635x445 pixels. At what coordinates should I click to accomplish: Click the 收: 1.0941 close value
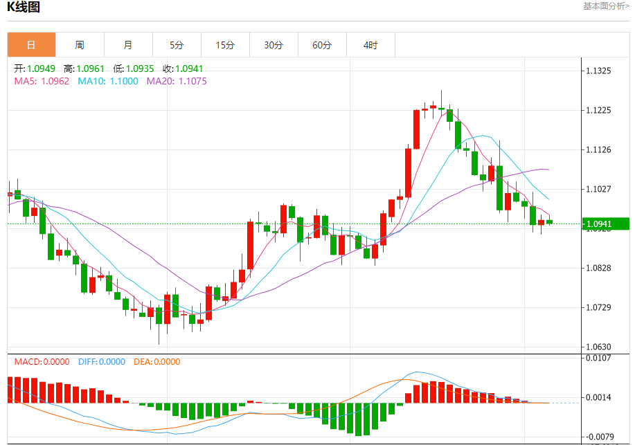pyautogui.click(x=183, y=69)
